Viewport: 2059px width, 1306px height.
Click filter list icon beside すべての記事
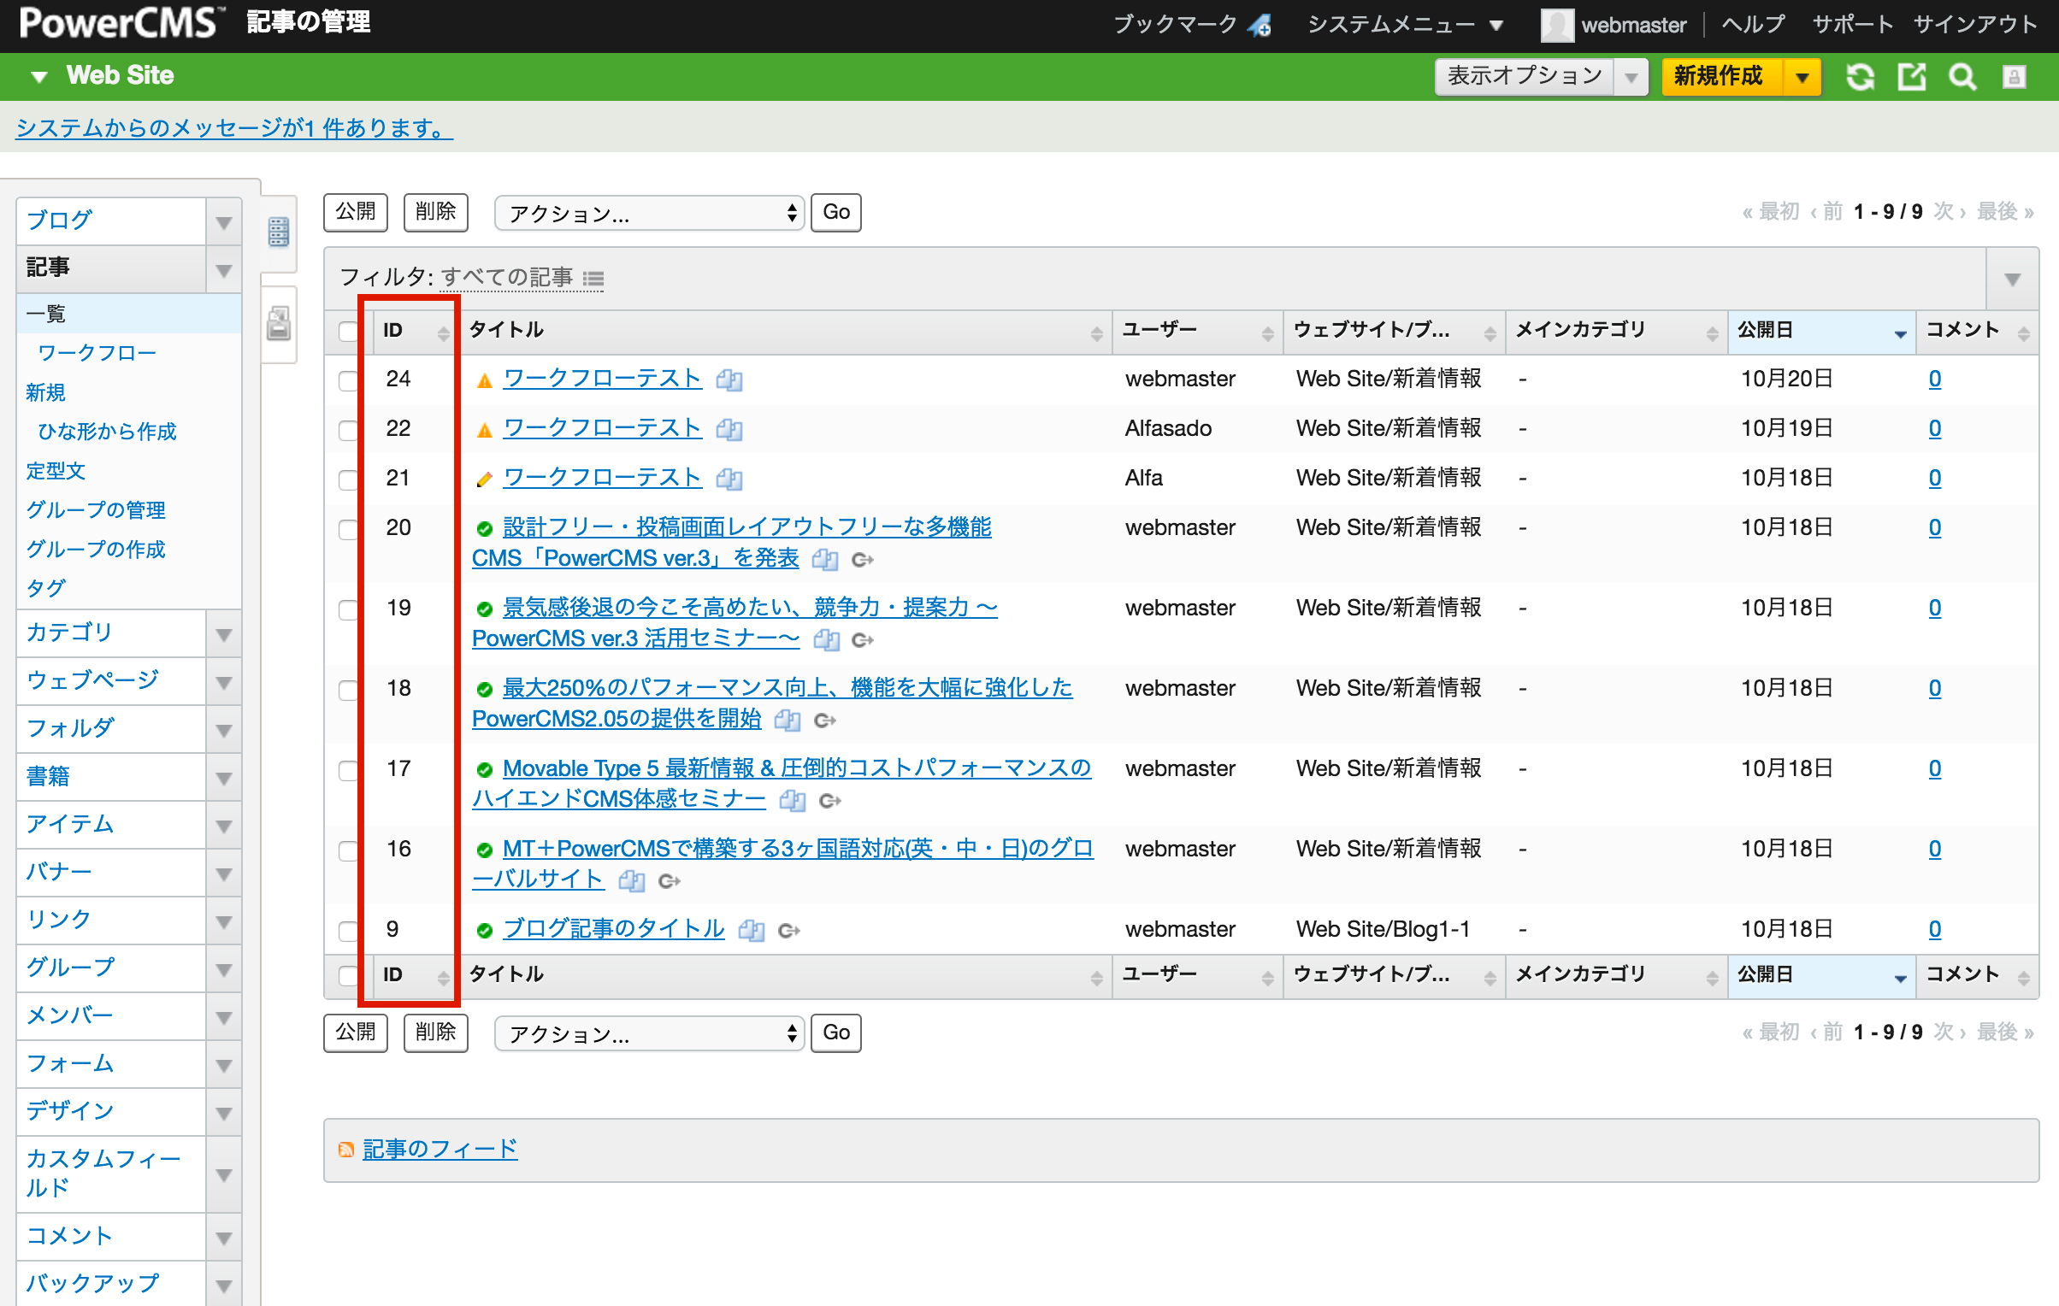tap(593, 279)
